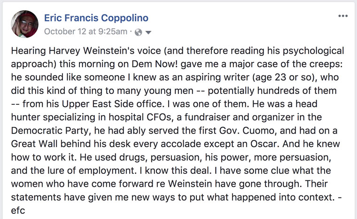Visit the Eric Francis Coppolino profile link
This screenshot has width=357, height=219.
click(96, 18)
